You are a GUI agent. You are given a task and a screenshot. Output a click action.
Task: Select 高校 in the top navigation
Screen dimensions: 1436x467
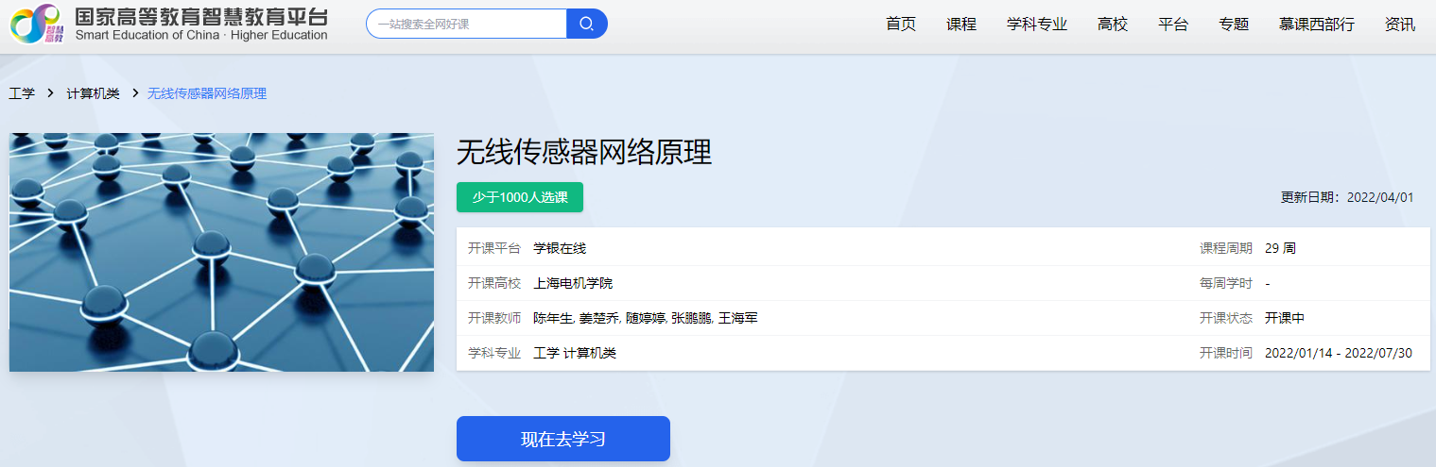(x=1113, y=25)
